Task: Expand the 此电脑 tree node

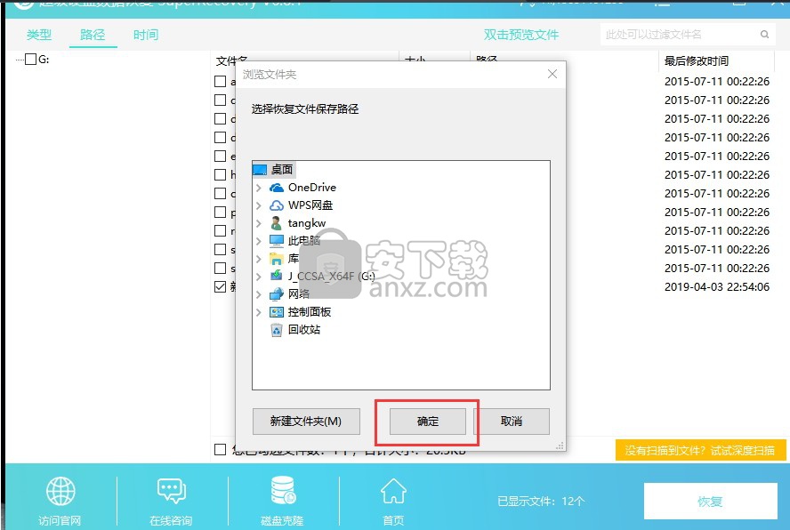Action: pos(259,241)
